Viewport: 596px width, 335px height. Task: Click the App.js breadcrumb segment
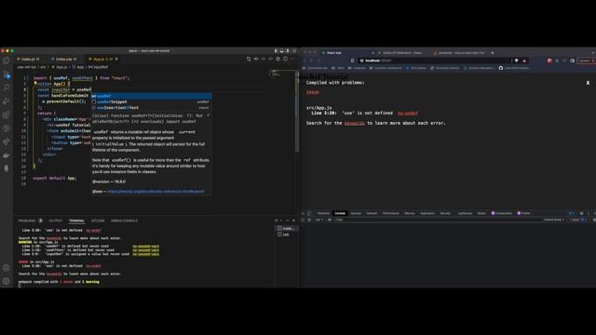point(61,67)
